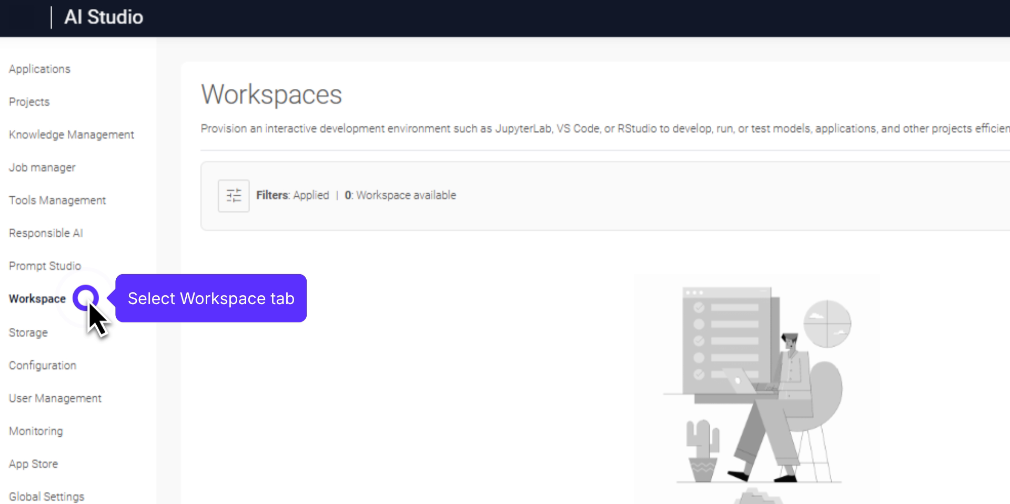Select the Workspace tab
Image resolution: width=1010 pixels, height=504 pixels.
[37, 299]
